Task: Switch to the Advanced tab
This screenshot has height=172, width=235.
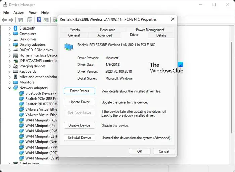Action: pos(105,35)
